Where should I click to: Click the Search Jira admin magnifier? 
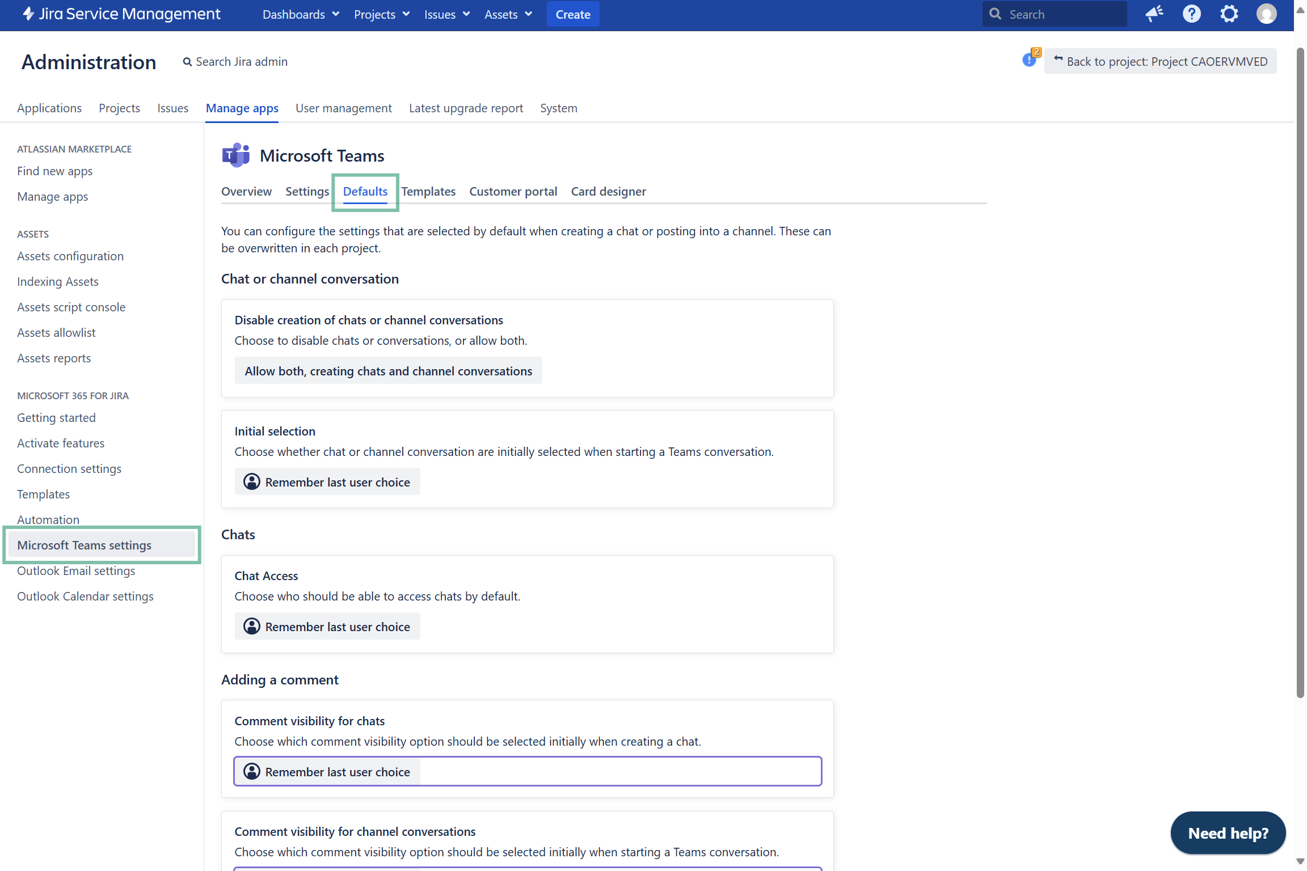[x=187, y=62]
